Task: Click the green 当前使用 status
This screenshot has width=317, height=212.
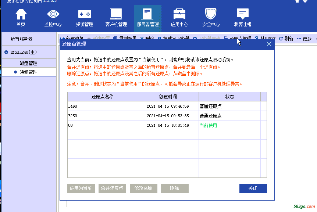Action: pyautogui.click(x=208, y=125)
